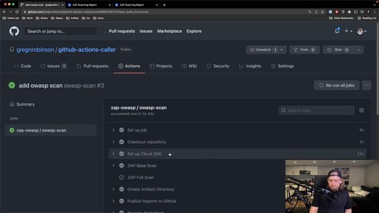Click browser reload button
The image size is (379, 213).
click(x=17, y=12)
